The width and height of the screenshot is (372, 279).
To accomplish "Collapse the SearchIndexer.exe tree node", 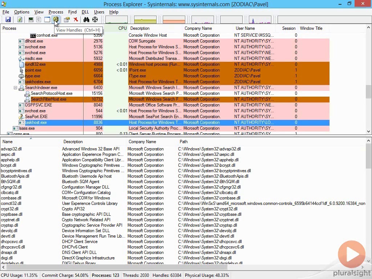I will (15, 88).
